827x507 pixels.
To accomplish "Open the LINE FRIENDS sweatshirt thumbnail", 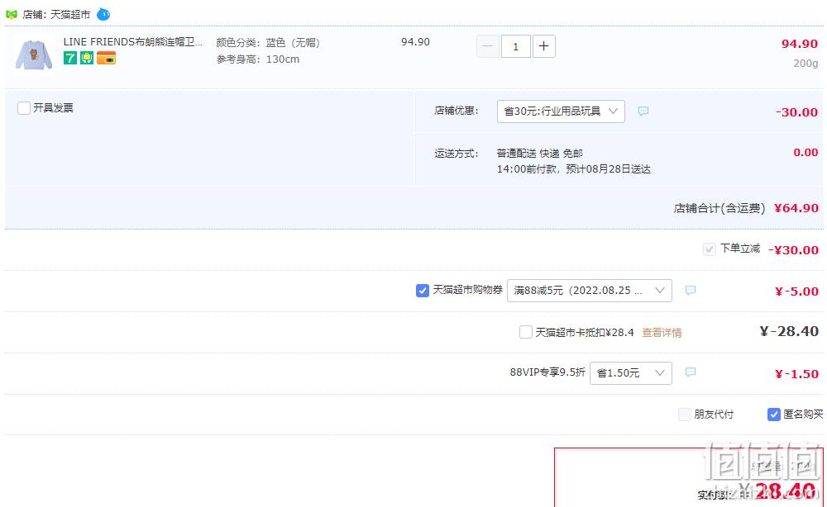I will point(34,55).
